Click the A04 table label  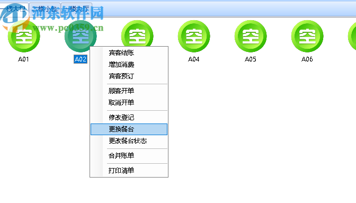[x=194, y=59]
